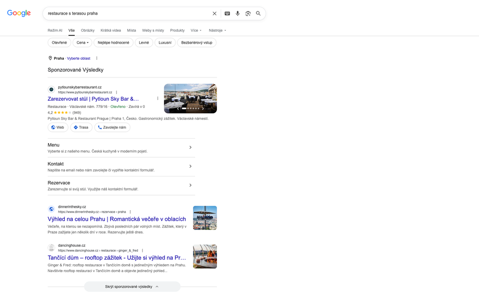Click the Pytloun site favicon
The width and height of the screenshot is (479, 298).
tap(51, 89)
